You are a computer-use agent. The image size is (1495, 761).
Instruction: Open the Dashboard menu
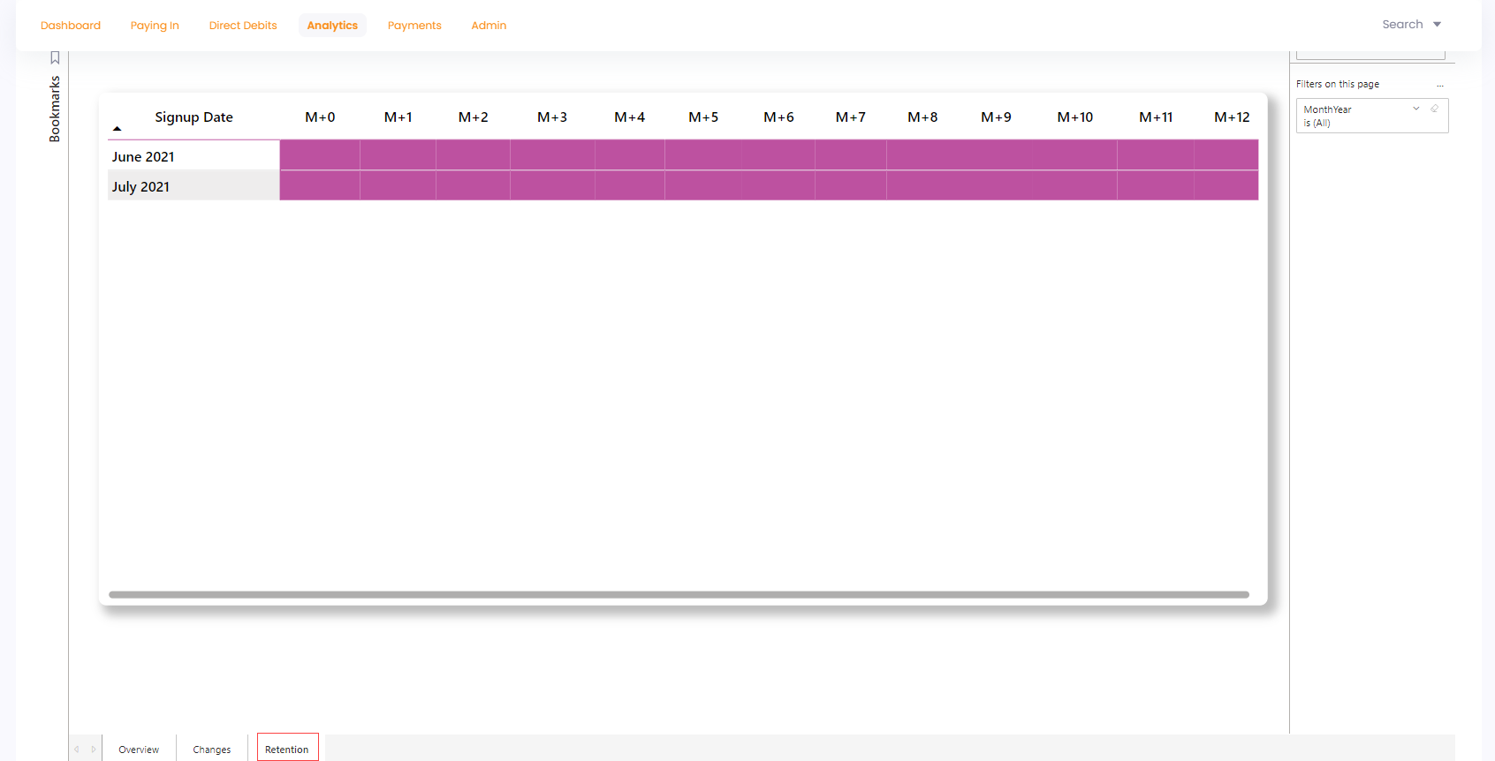pos(71,26)
